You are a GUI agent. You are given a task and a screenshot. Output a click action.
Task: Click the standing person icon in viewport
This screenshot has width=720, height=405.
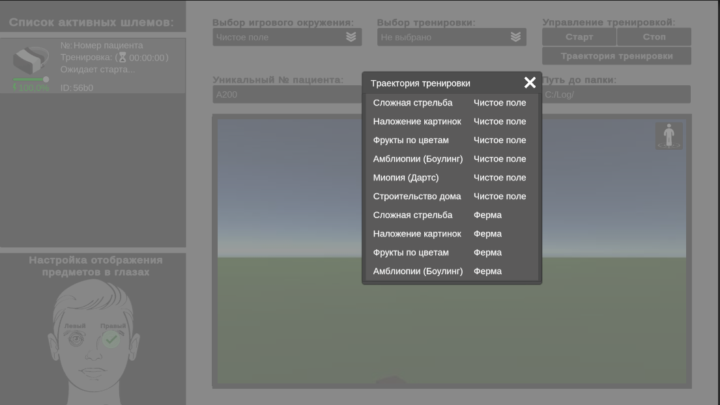click(x=669, y=136)
